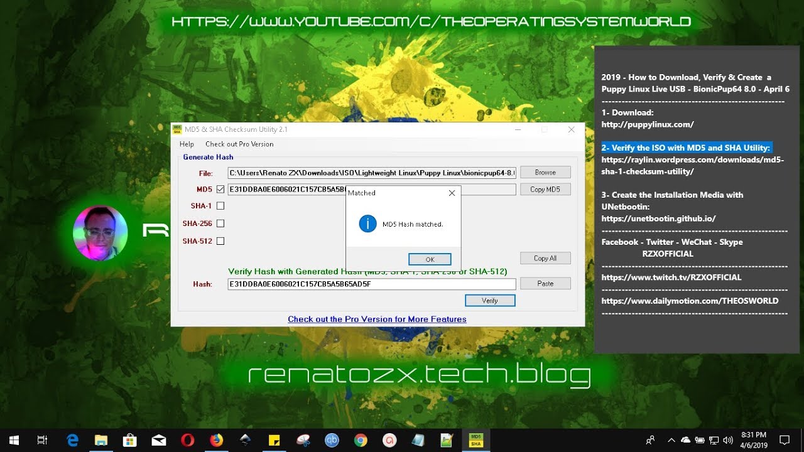This screenshot has height=452, width=804.
Task: Click the network tray icon
Action: click(x=714, y=440)
